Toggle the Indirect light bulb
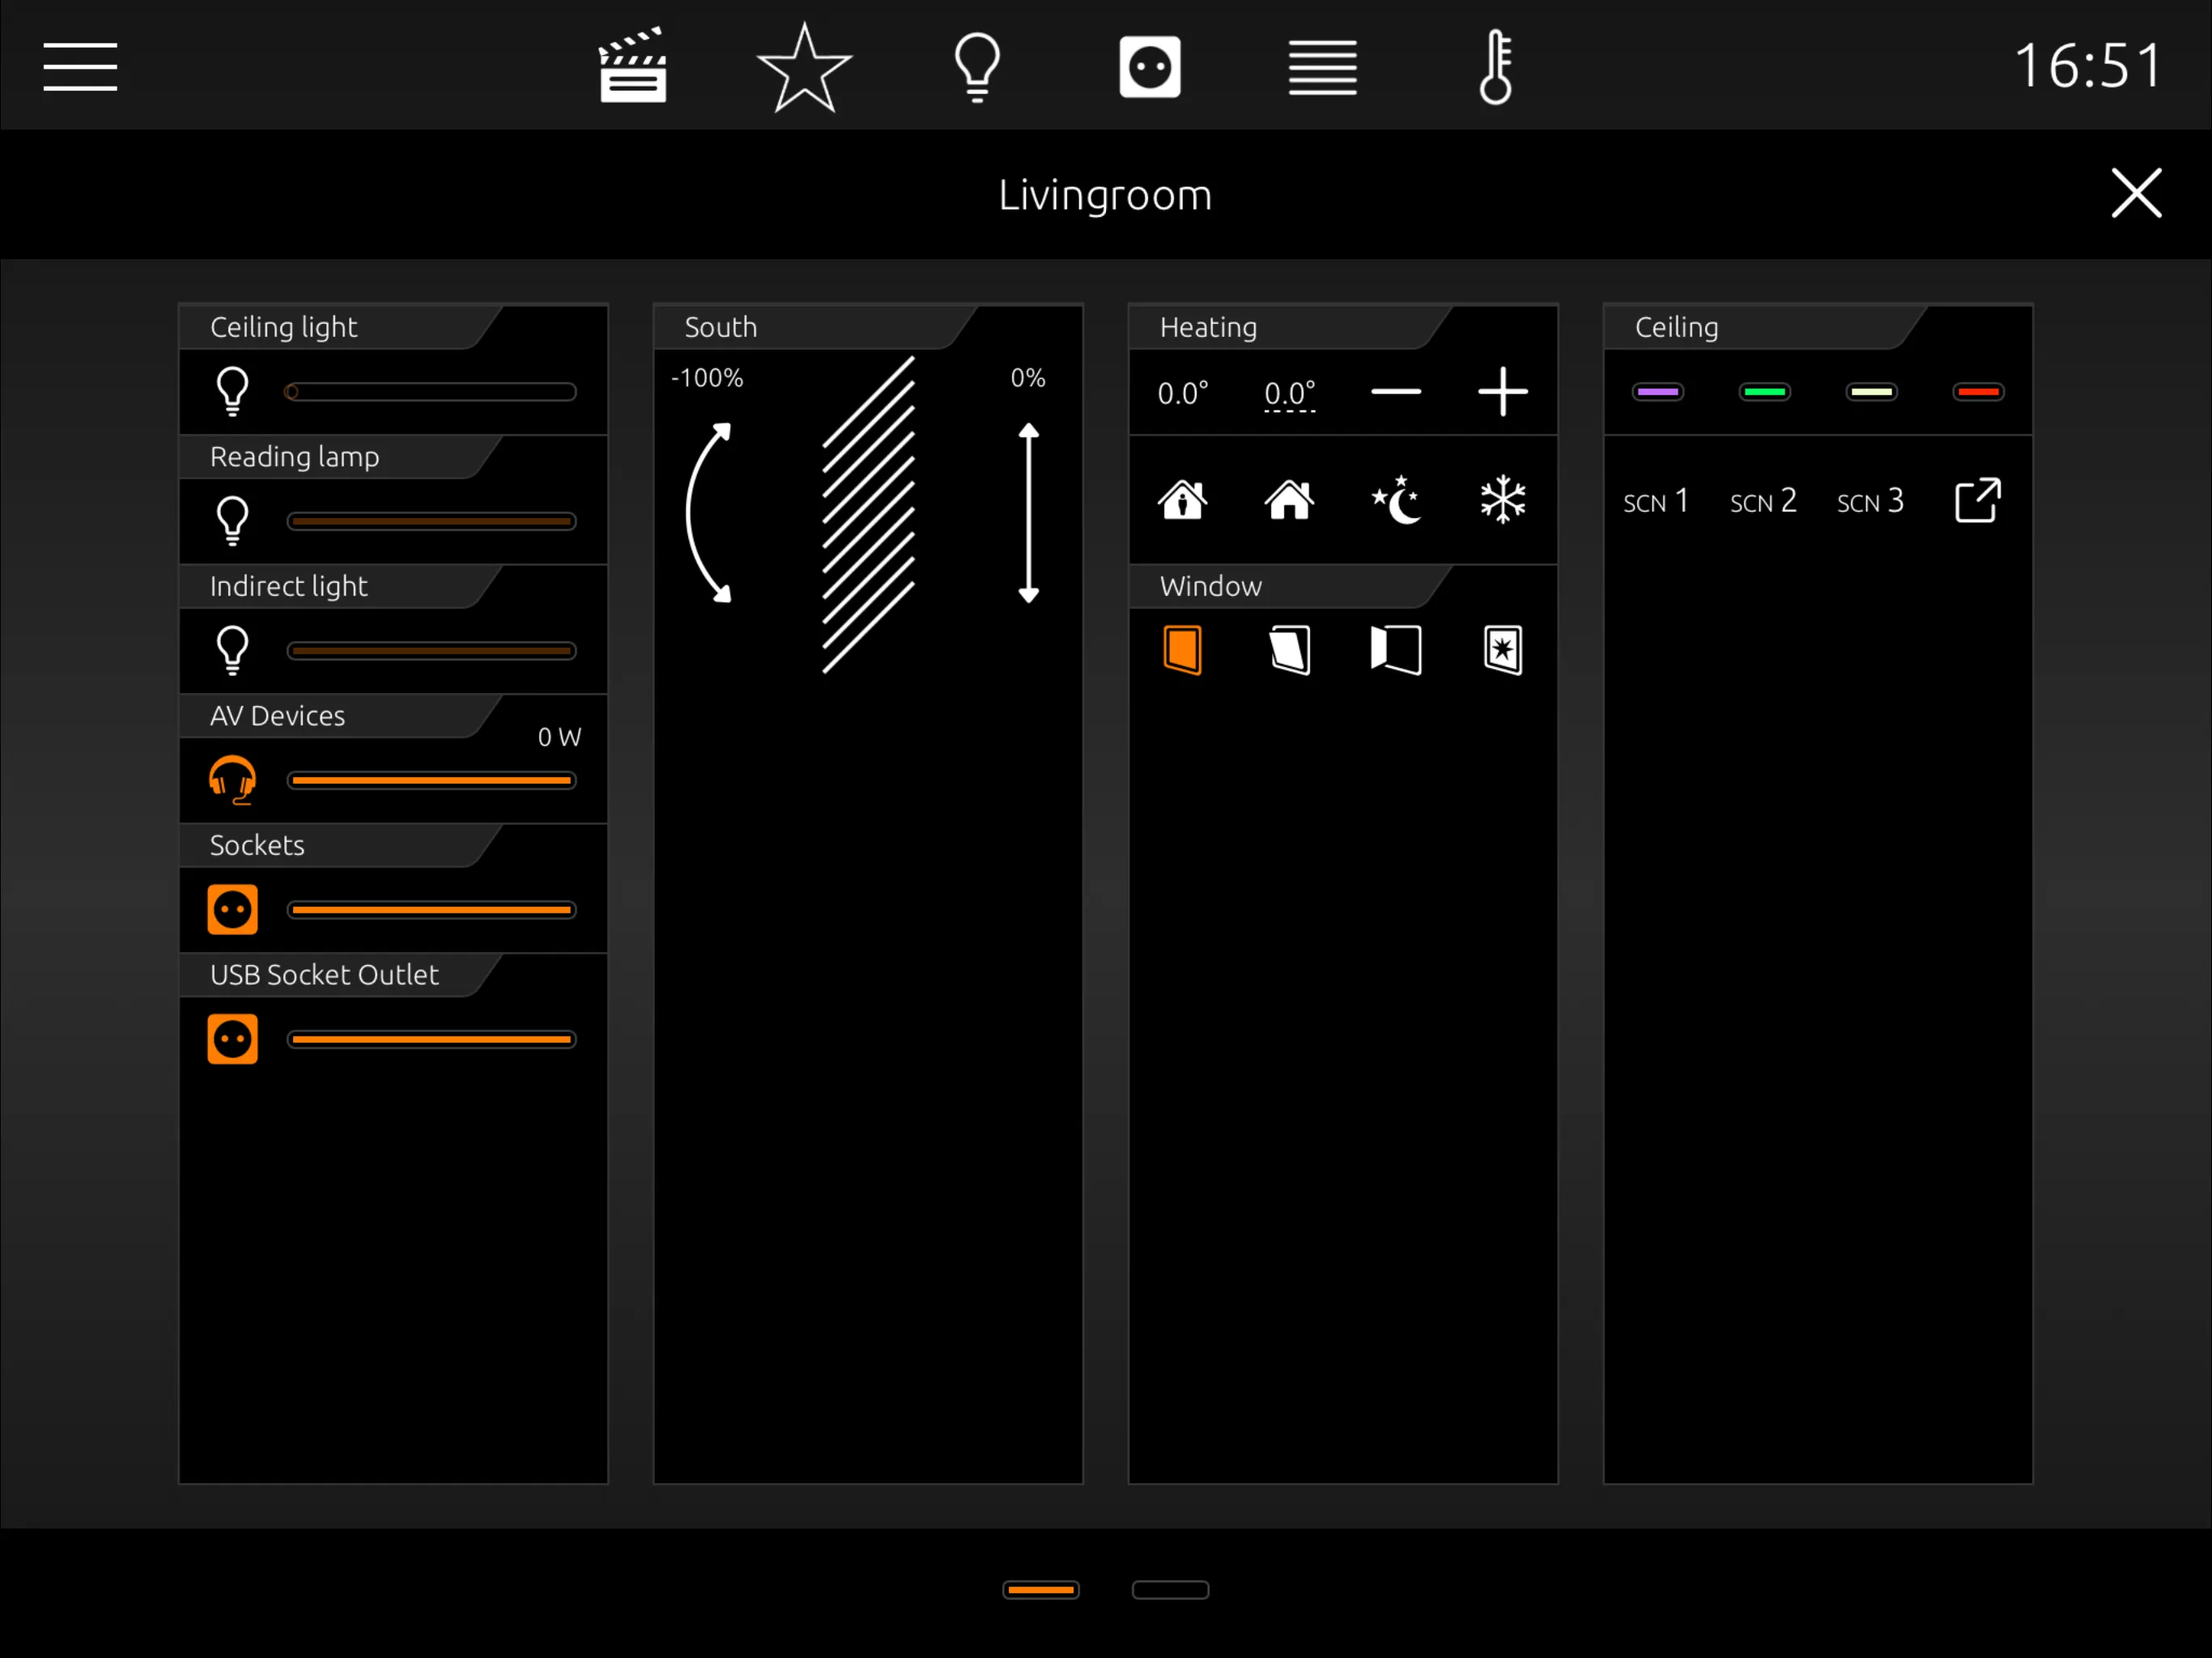This screenshot has height=1658, width=2212. (x=233, y=650)
